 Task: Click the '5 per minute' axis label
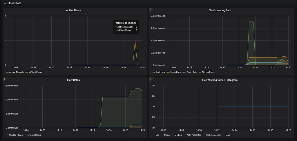pyautogui.click(x=12, y=114)
